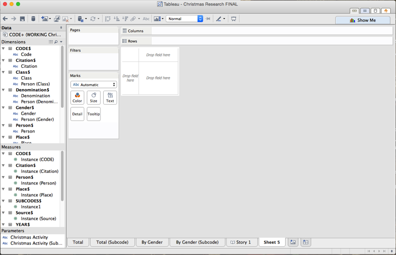The height and width of the screenshot is (255, 396).
Task: Switch to the sheet sorter grid tab icon
Action: click(365, 11)
